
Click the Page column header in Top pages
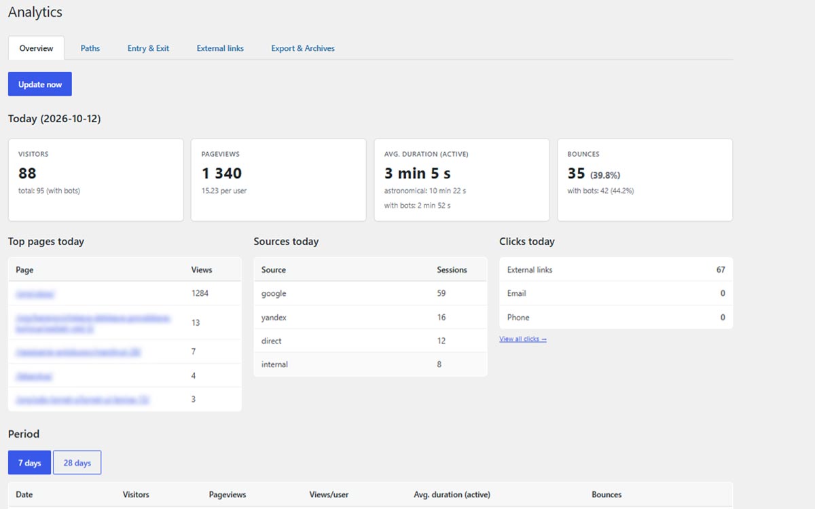coord(24,269)
